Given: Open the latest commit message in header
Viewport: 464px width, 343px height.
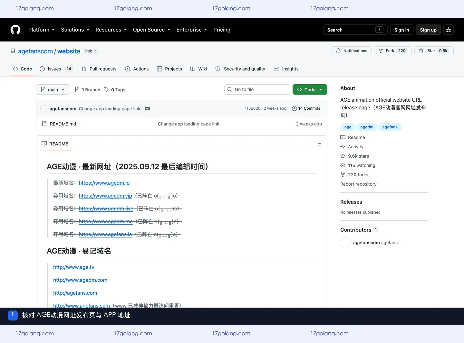Looking at the screenshot, I should 110,109.
